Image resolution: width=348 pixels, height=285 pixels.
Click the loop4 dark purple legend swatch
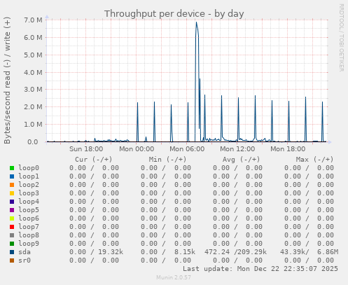[x=12, y=202]
